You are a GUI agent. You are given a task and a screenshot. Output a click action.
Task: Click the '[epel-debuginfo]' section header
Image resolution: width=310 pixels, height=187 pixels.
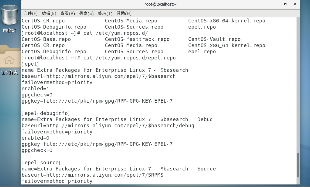point(46,113)
